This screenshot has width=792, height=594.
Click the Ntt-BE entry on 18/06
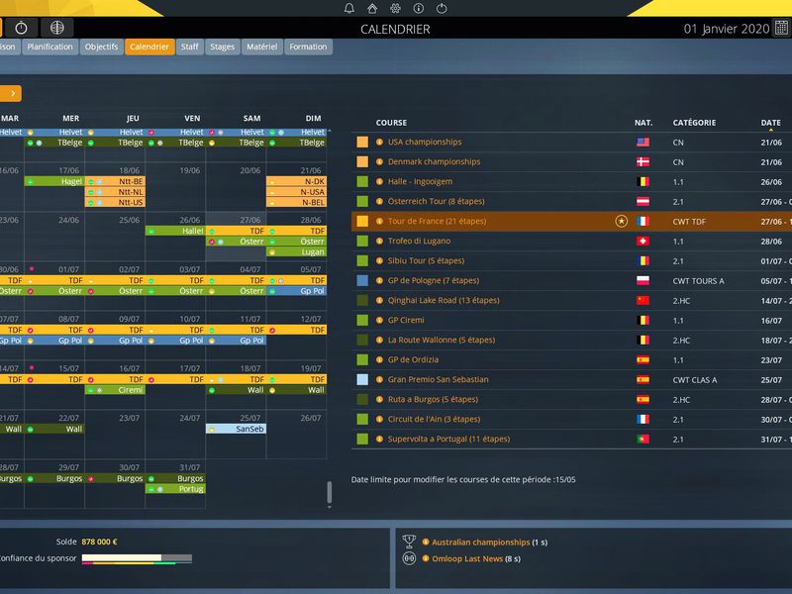115,181
